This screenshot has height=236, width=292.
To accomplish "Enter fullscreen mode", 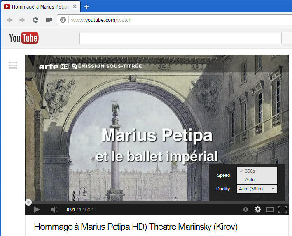I will tap(282, 210).
